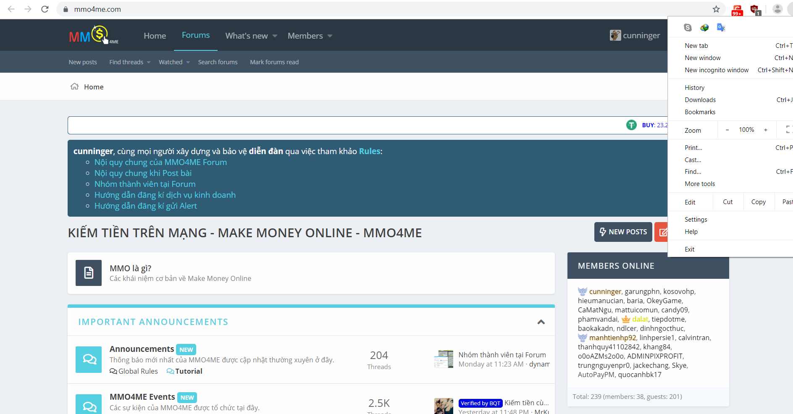Click Mark forums read link
This screenshot has height=414, width=793.
[x=274, y=62]
